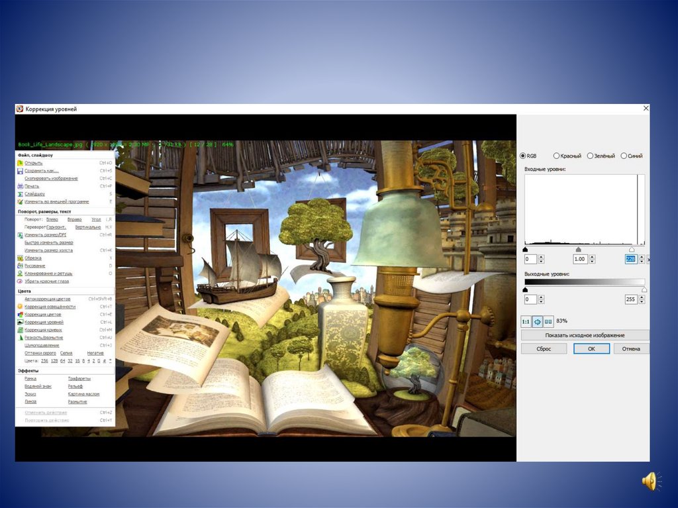The width and height of the screenshot is (678, 508).
Task: Choose Быстро изменить размер menu item
Action: (49, 243)
